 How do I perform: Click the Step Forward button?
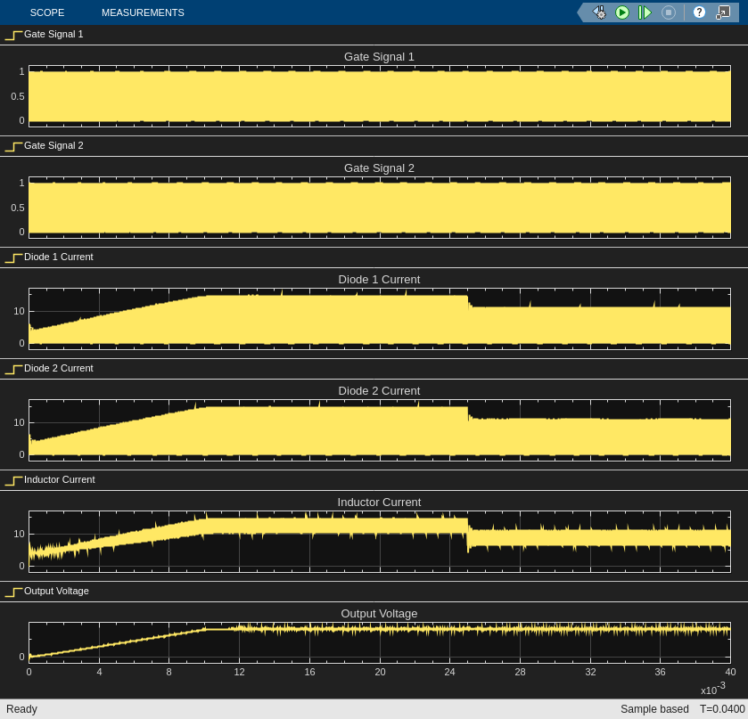tap(645, 12)
